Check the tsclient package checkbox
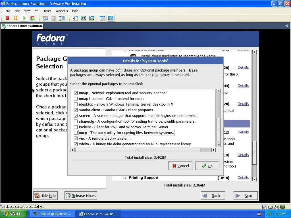Screen dimensions: 291x218 pyautogui.click(x=76, y=127)
